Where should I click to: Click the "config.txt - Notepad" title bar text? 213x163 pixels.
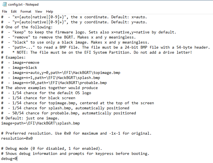[x=24, y=4]
